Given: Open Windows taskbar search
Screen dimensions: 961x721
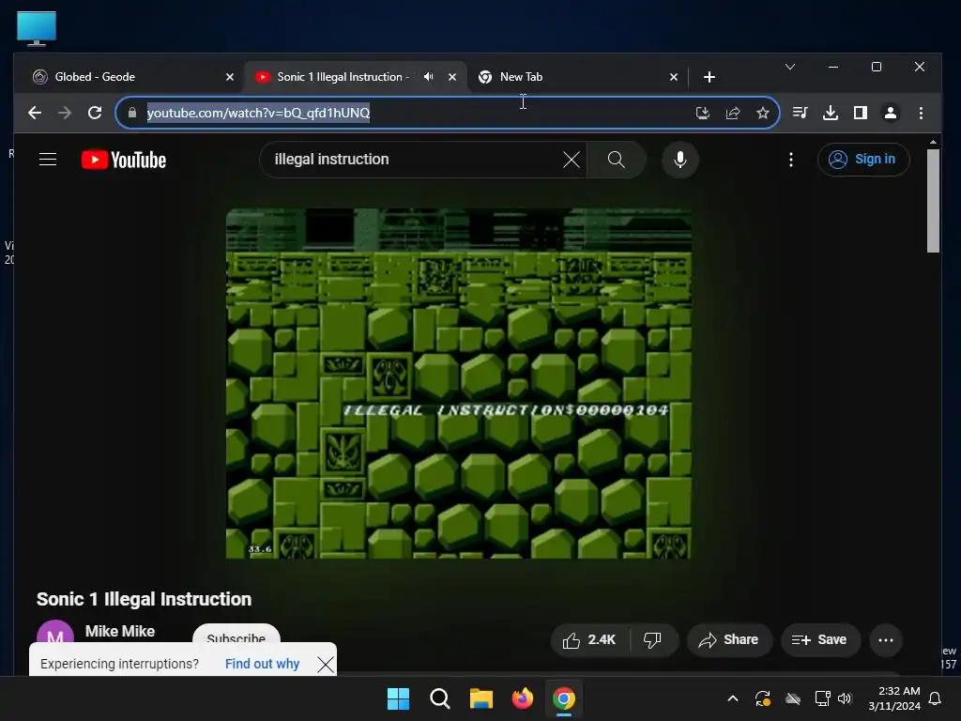Looking at the screenshot, I should (x=440, y=698).
